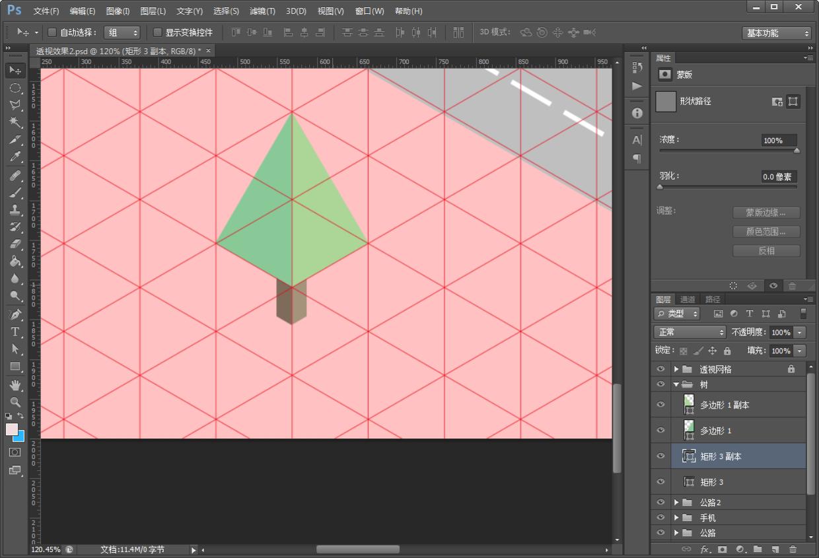This screenshot has height=558, width=819.
Task: Select the Eyedropper tool
Action: tap(15, 157)
